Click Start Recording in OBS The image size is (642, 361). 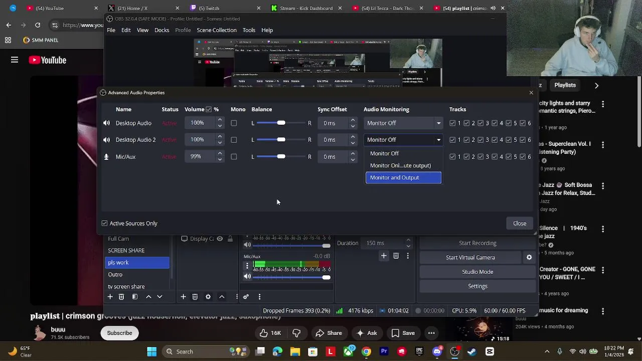(477, 243)
